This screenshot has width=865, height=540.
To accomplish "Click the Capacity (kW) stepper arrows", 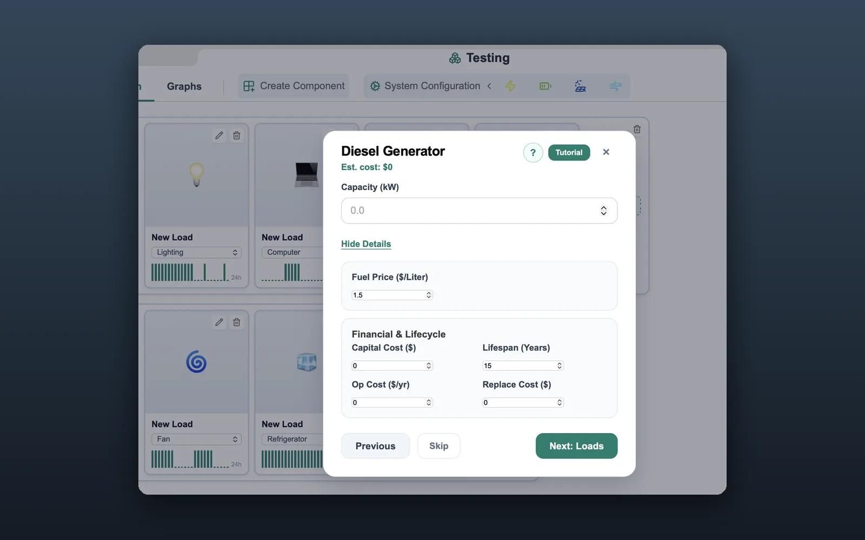I will point(603,211).
